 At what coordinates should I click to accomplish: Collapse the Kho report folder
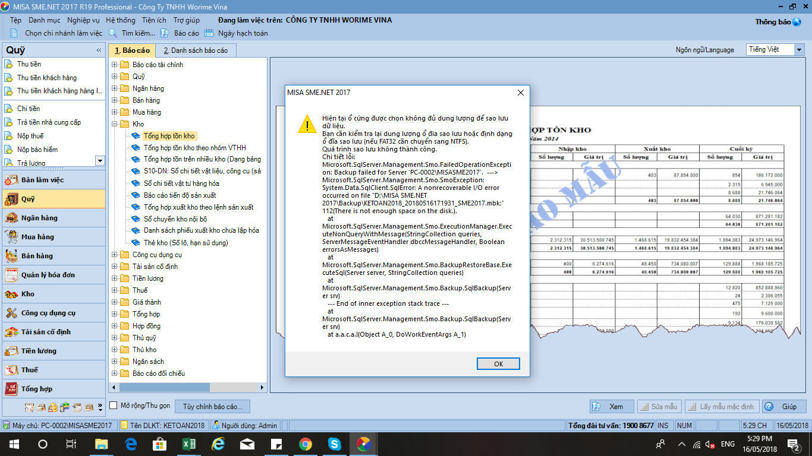point(115,124)
